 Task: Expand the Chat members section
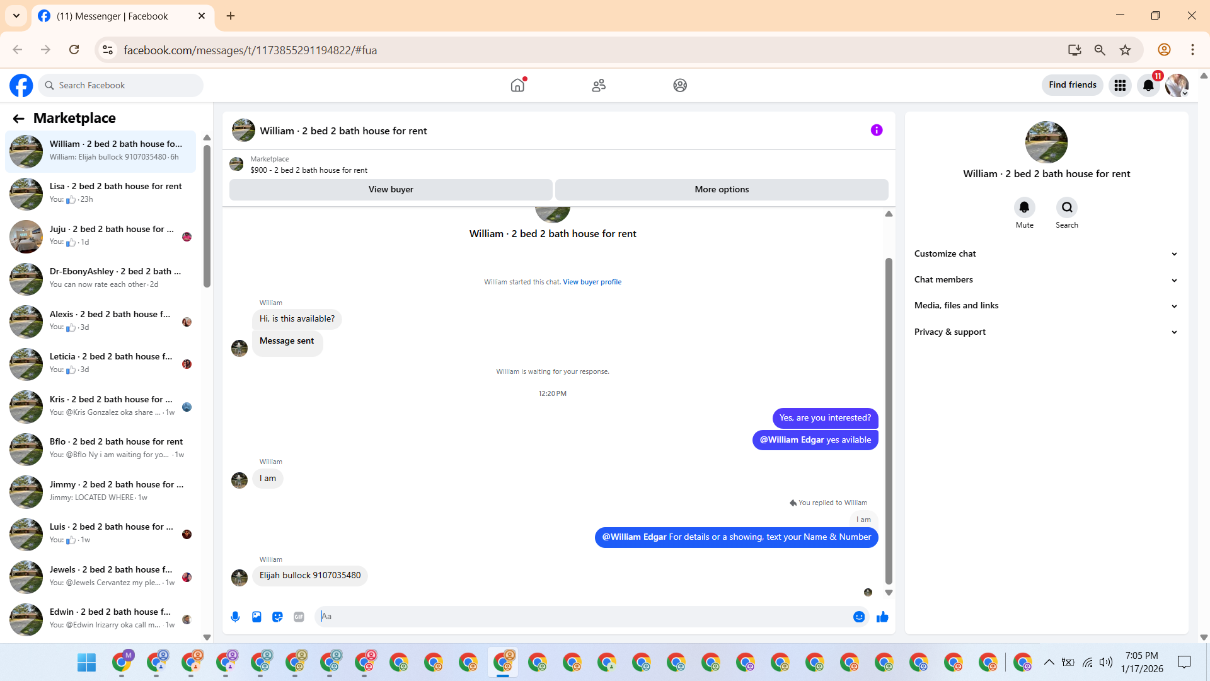point(1046,279)
